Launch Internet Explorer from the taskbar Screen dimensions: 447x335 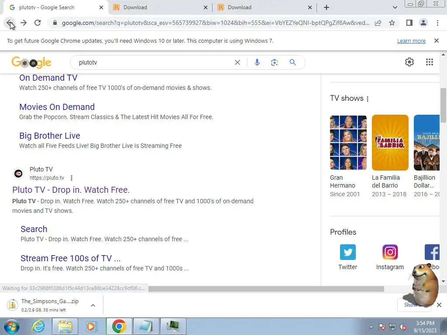pos(38,326)
